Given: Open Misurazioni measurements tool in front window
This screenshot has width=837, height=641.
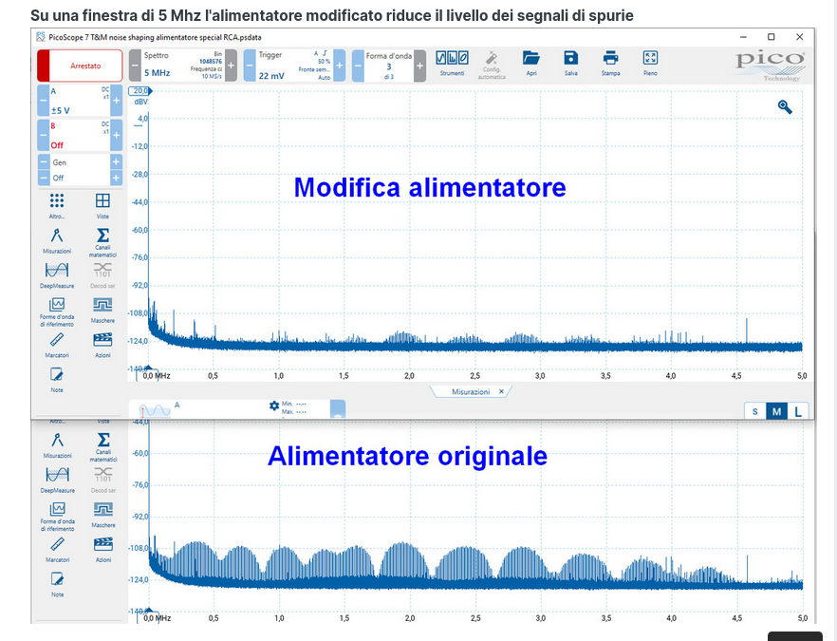Looking at the screenshot, I should [57, 240].
